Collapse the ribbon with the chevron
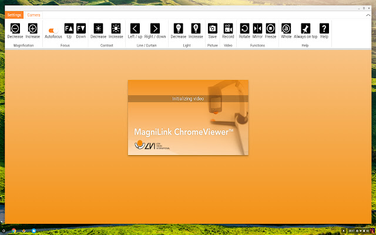The image size is (376, 235). pos(368,15)
